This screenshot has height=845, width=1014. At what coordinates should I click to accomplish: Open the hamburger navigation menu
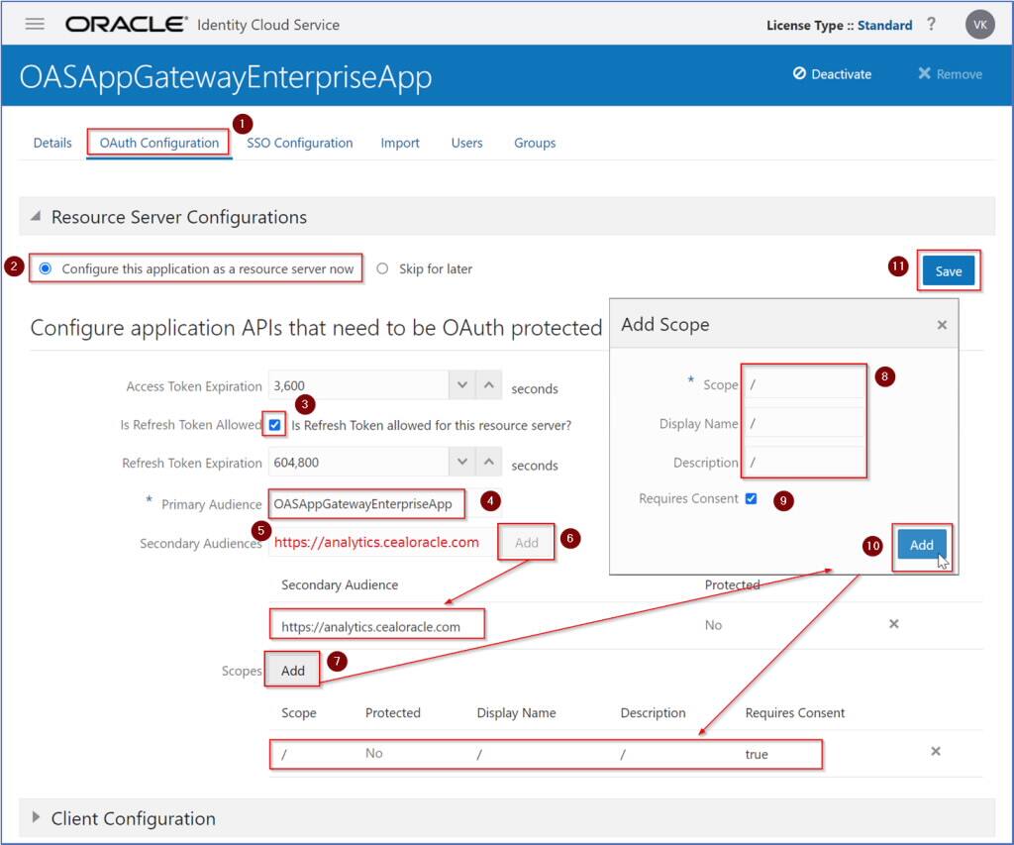tap(35, 24)
